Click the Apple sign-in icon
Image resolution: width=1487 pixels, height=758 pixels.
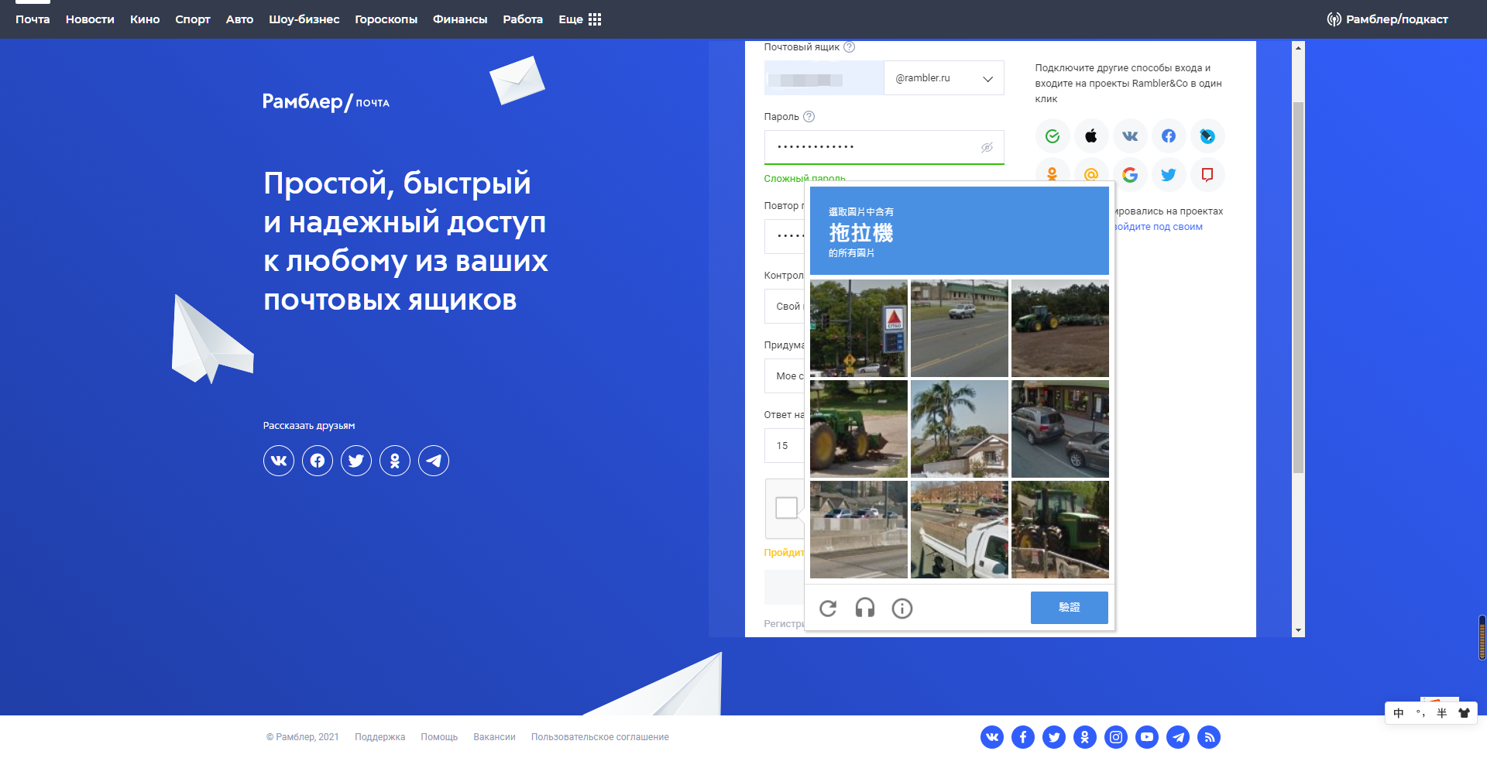point(1090,136)
